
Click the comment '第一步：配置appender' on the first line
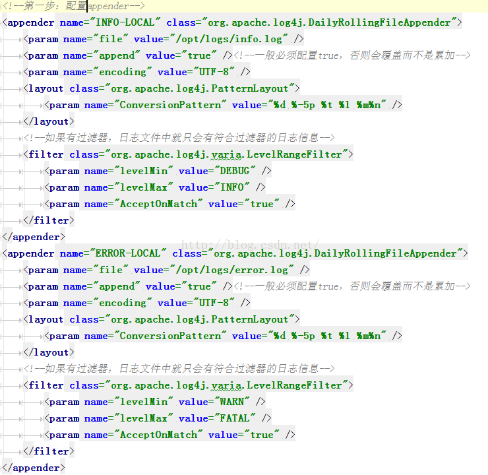76,6
